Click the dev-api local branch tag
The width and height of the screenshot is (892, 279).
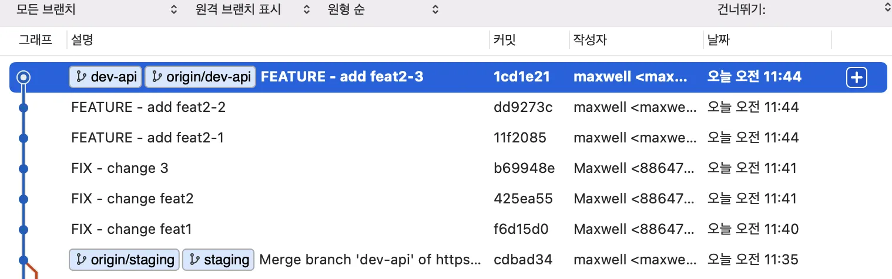pos(106,77)
